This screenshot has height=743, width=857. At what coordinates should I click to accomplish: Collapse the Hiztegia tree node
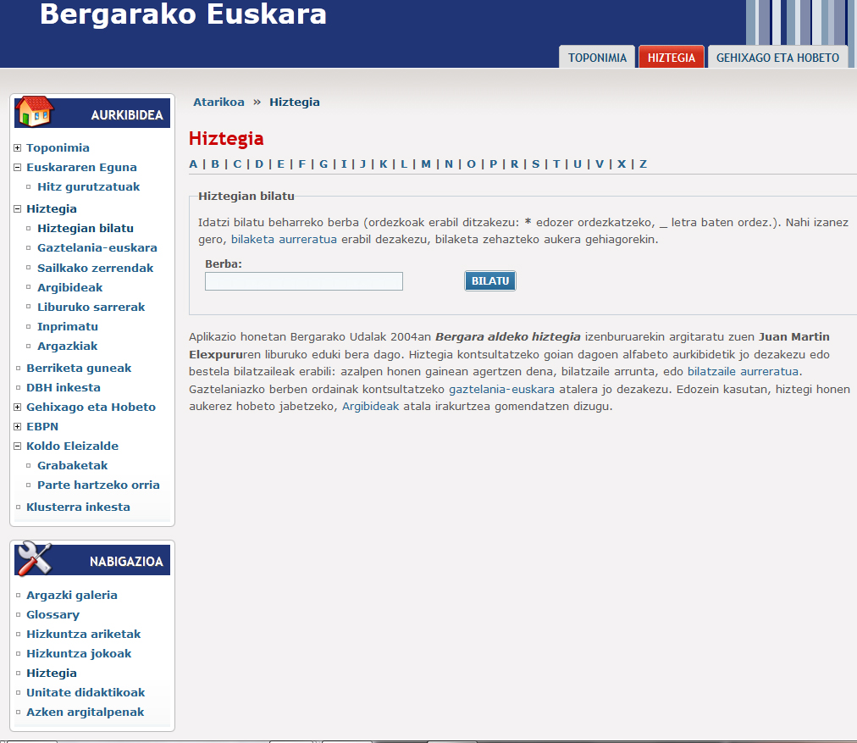18,209
